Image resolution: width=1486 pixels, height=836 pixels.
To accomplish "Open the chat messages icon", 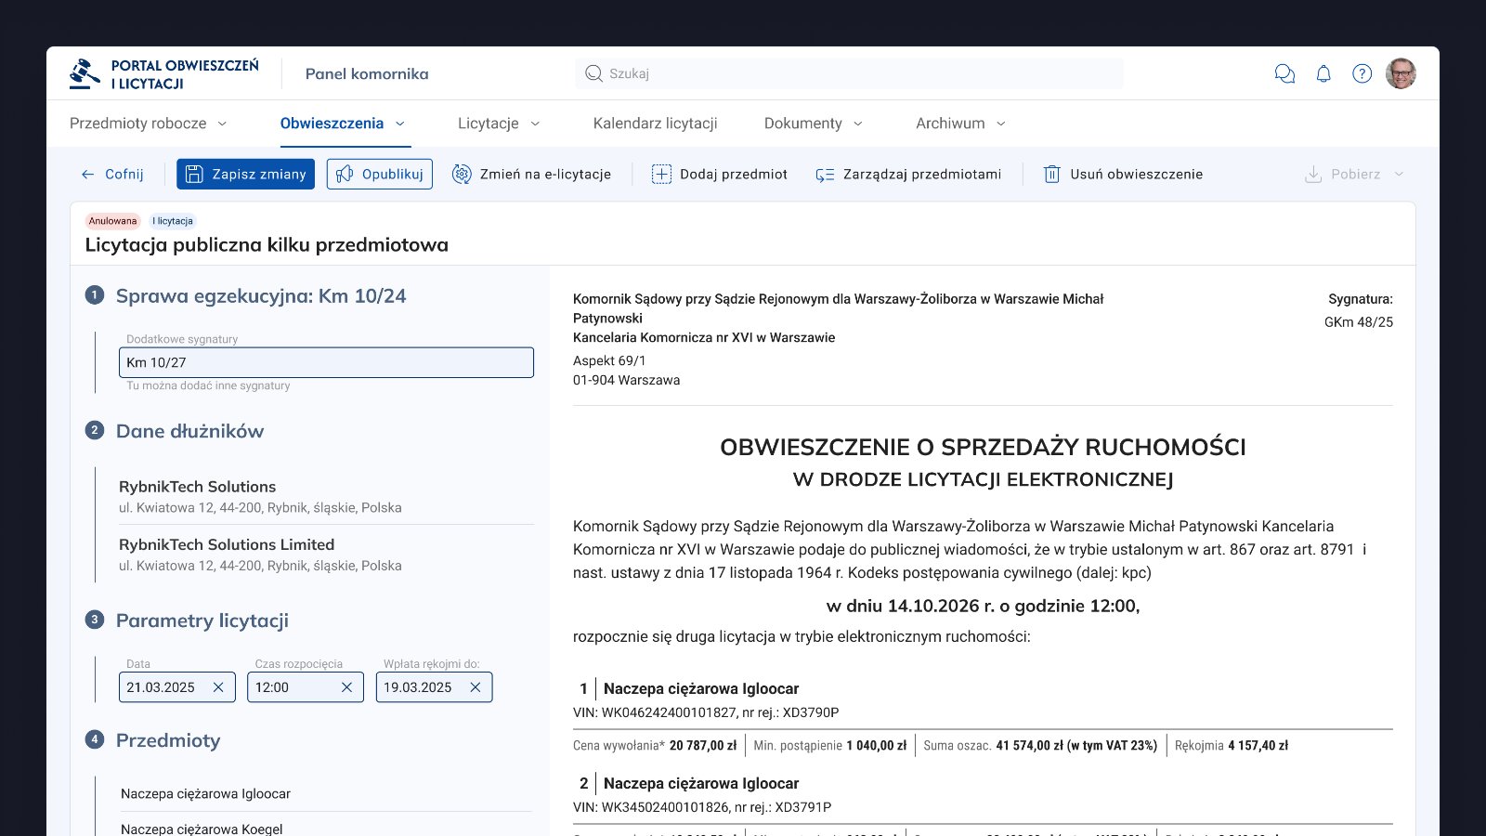I will pyautogui.click(x=1284, y=74).
